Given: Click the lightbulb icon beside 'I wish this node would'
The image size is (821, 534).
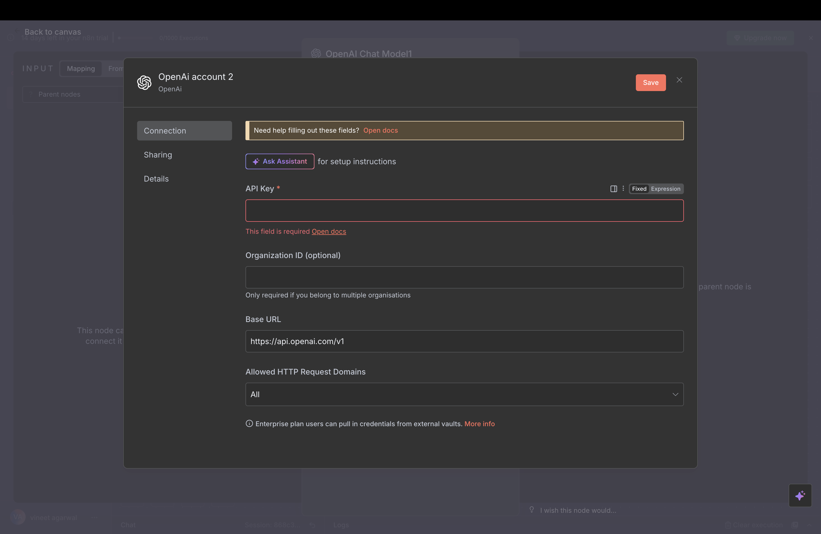Looking at the screenshot, I should point(531,509).
